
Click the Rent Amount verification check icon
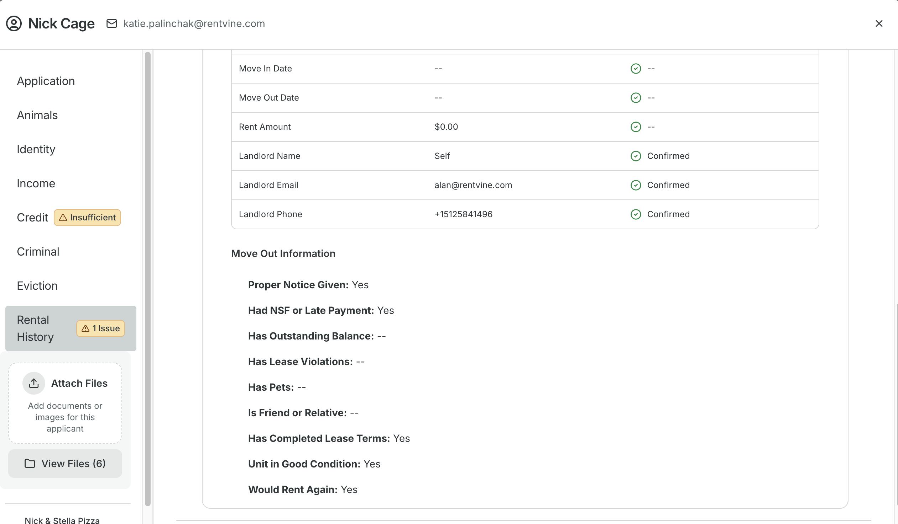pos(636,127)
